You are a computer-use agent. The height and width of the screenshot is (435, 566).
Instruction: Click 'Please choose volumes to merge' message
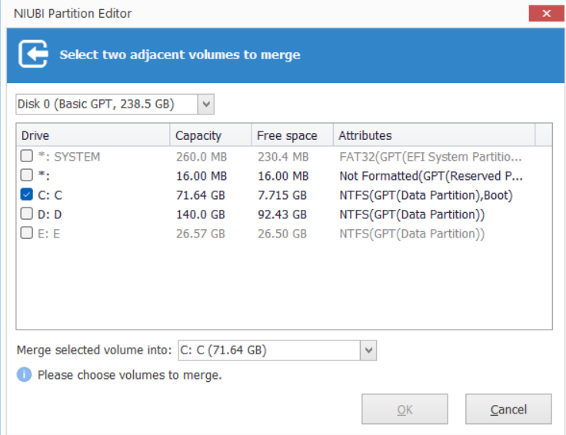tap(130, 375)
